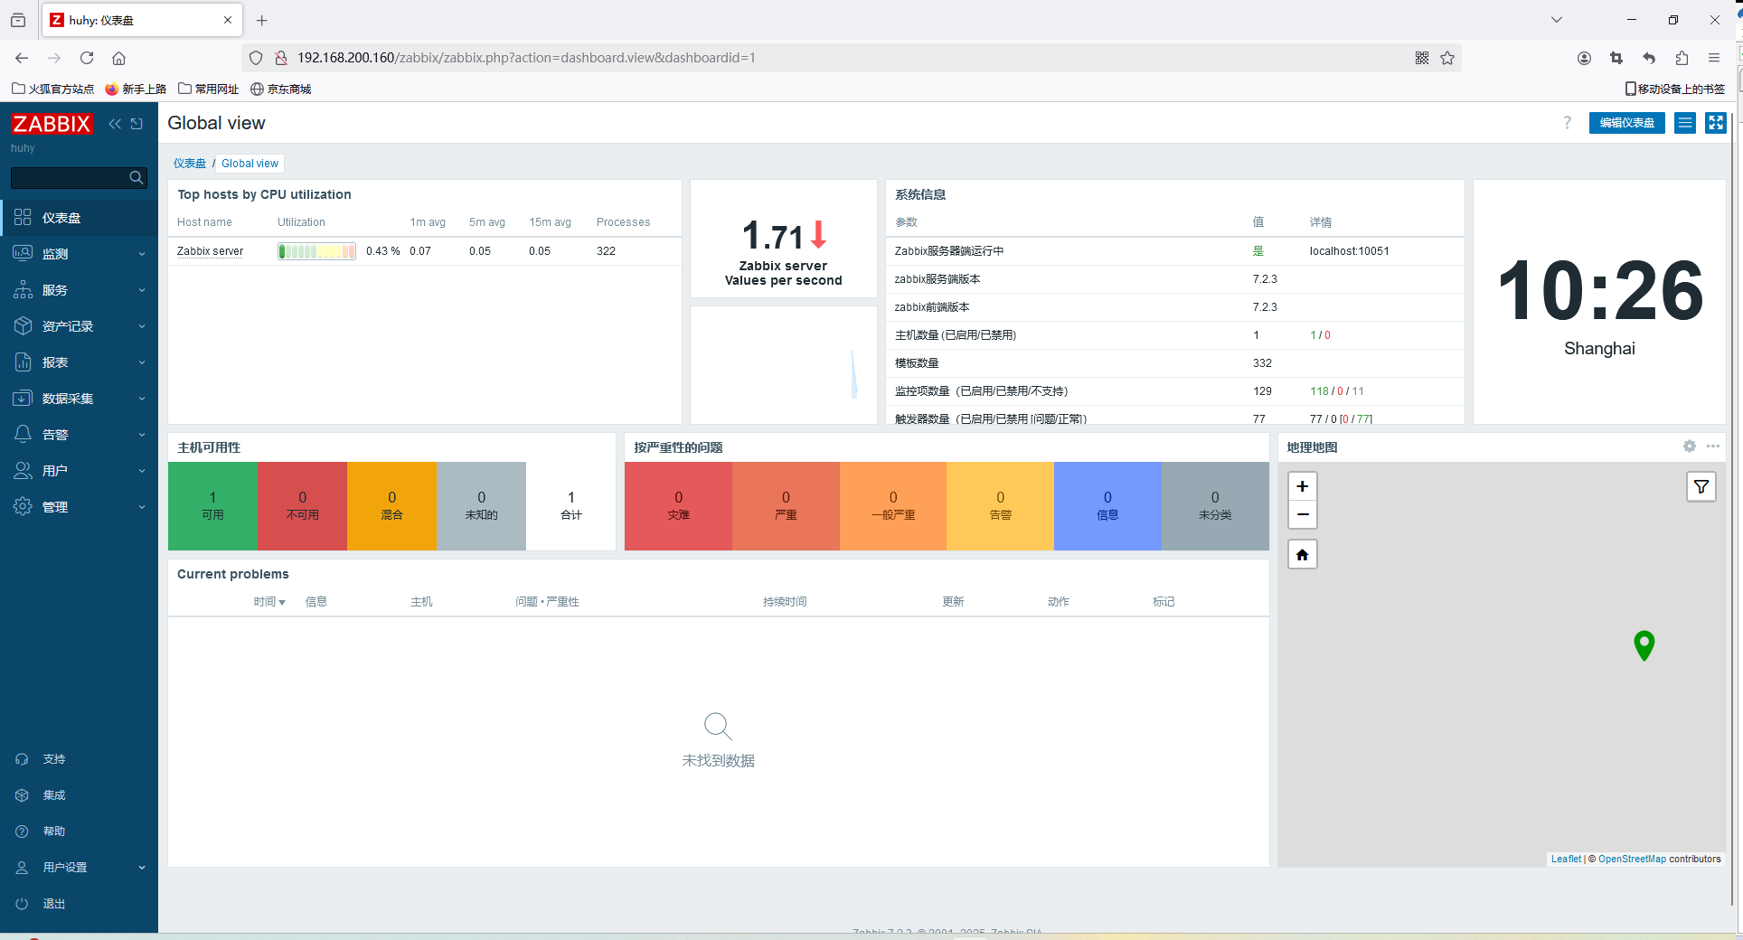
Task: Expand the 监测 monitoring menu
Action: pyautogui.click(x=79, y=254)
